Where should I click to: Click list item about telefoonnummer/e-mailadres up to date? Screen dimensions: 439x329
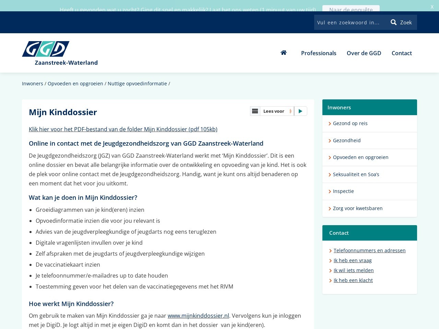tap(102, 276)
